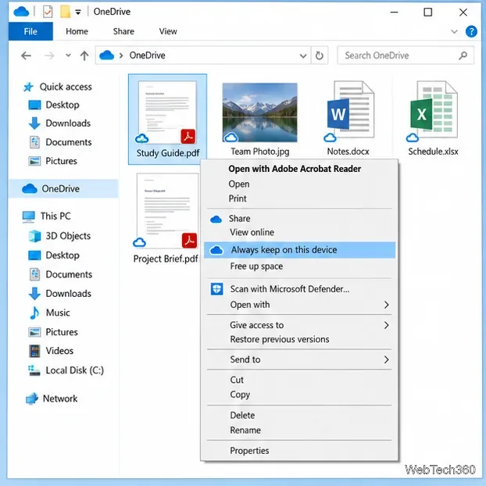Go up one folder level
Screen dimensions: 486x486
(x=84, y=55)
